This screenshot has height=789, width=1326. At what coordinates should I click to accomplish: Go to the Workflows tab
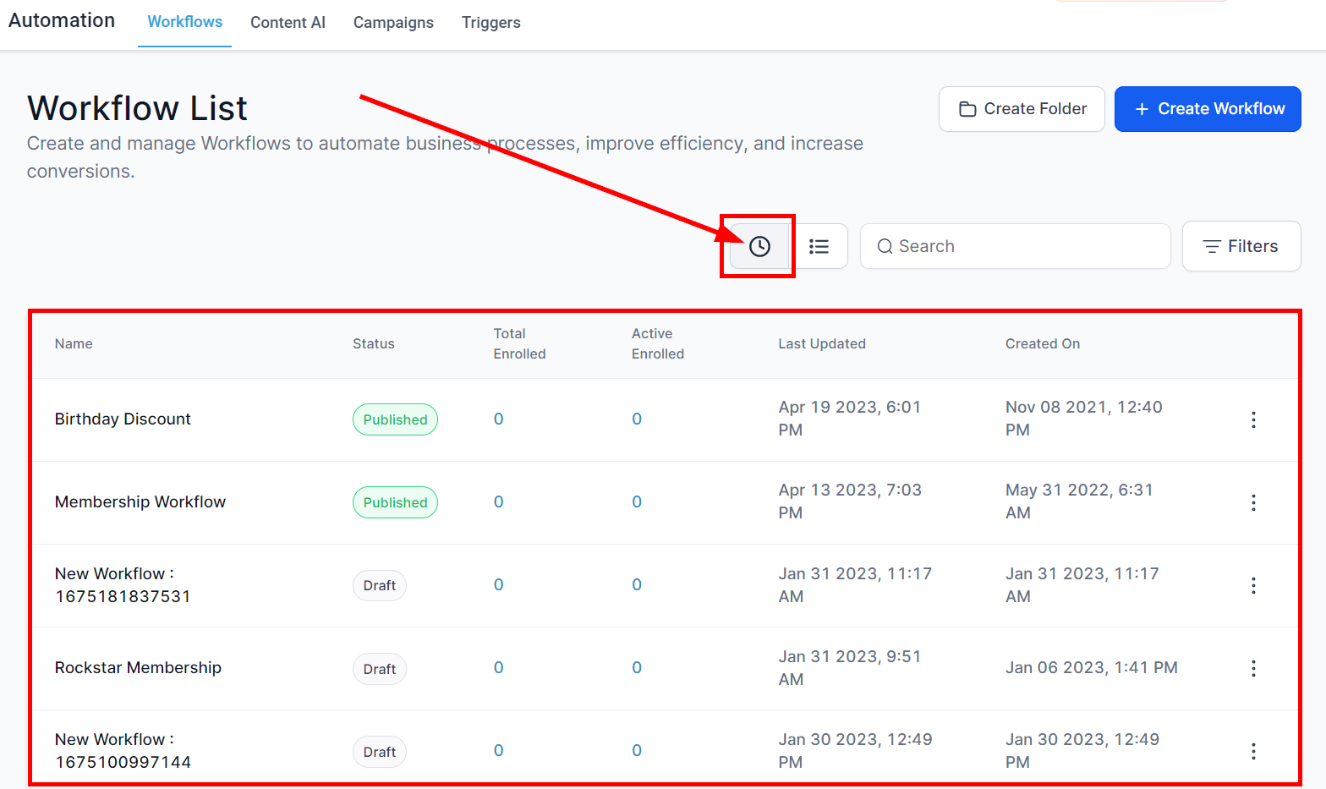tap(184, 22)
